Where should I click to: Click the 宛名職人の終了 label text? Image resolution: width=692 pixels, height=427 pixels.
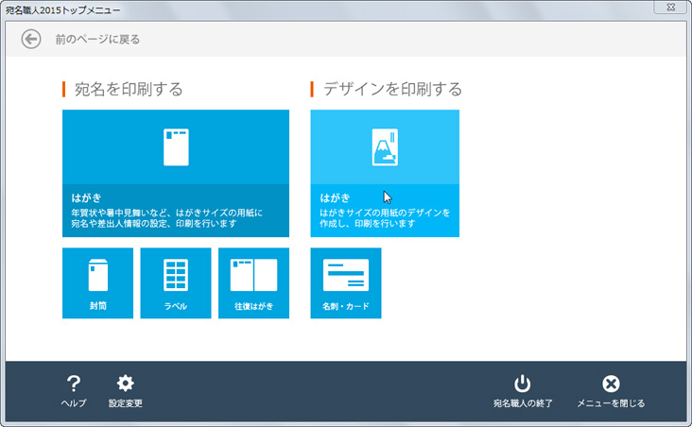523,403
